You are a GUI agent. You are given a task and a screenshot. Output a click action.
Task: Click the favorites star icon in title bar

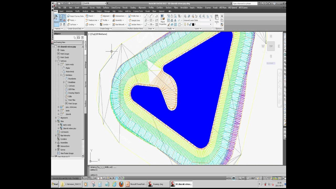[269, 3]
